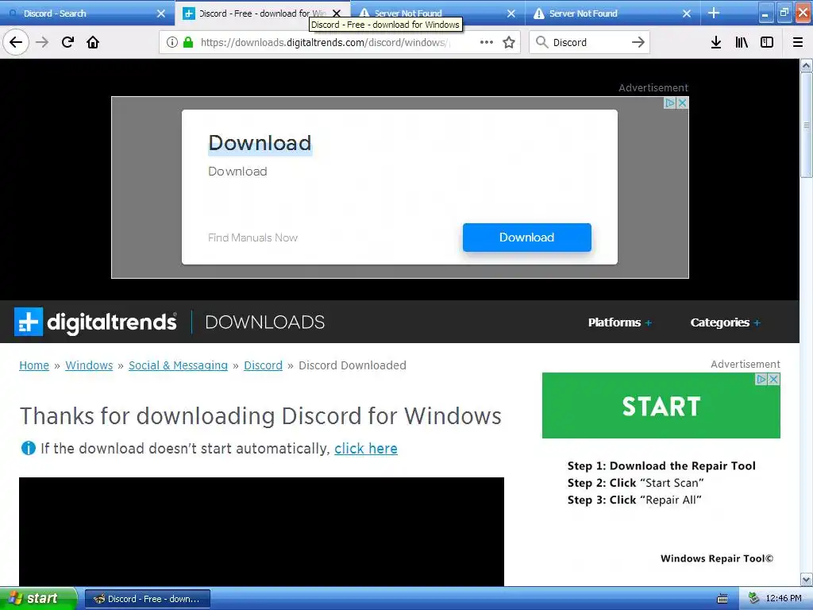
Task: Click the tray network icon
Action: (x=754, y=599)
